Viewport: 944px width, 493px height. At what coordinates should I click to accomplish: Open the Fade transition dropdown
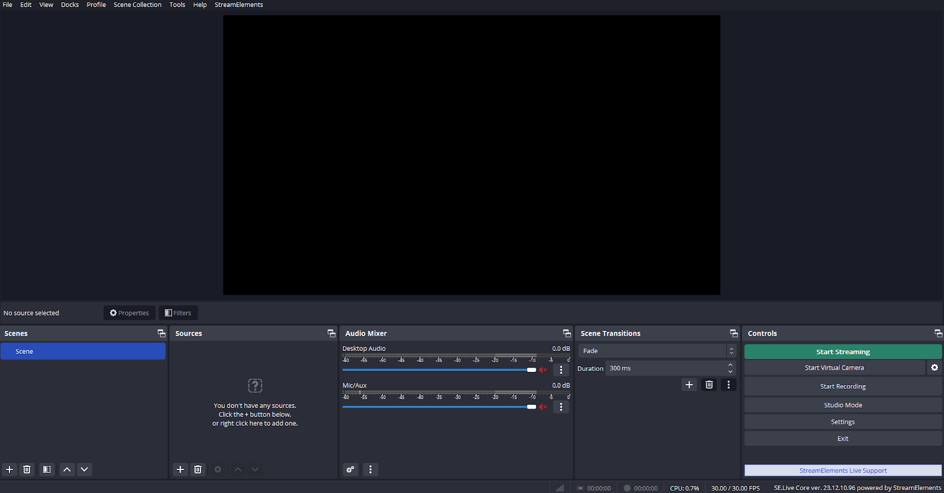coord(656,351)
